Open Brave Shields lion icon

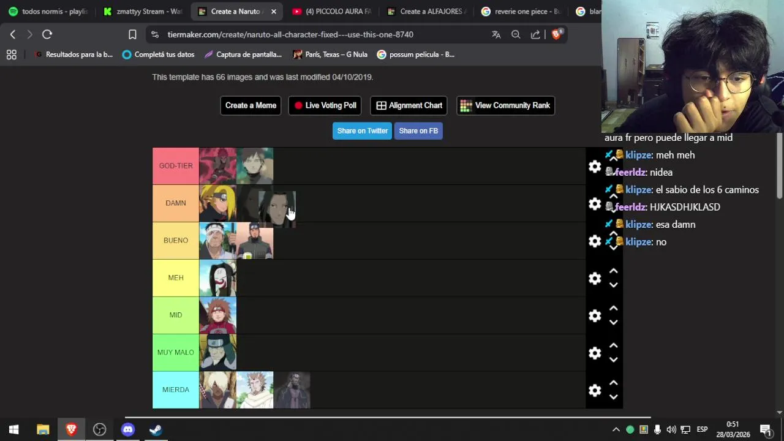point(556,34)
